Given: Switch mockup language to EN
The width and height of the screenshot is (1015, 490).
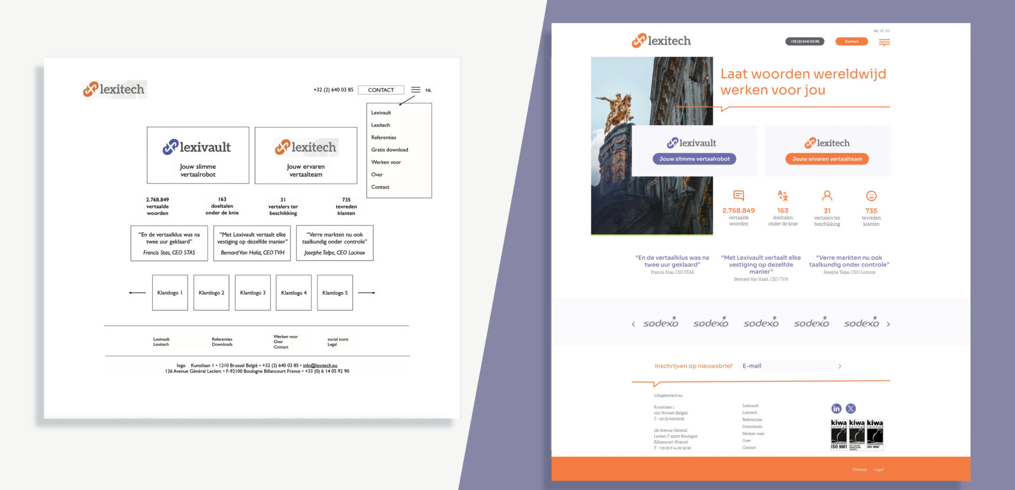Looking at the screenshot, I should tap(887, 31).
